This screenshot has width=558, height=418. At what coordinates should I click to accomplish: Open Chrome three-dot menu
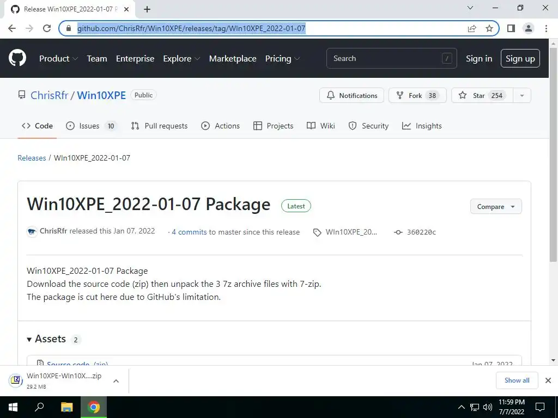click(x=546, y=28)
